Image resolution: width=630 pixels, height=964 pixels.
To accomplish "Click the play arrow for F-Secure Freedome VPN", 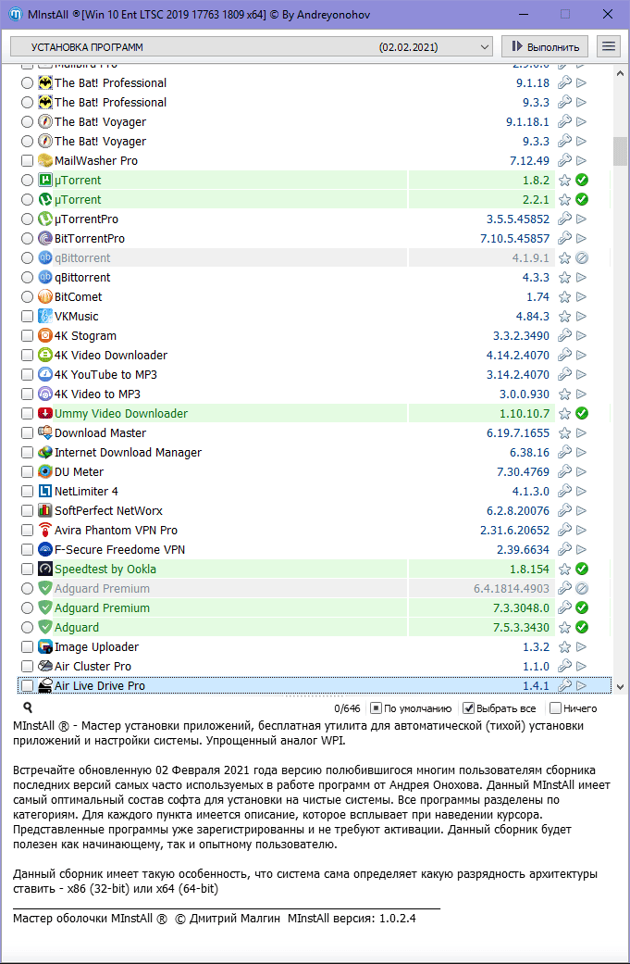I will click(582, 550).
